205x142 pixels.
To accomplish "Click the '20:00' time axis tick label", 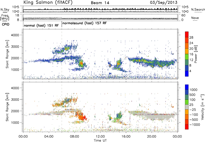I will pos(151,137).
